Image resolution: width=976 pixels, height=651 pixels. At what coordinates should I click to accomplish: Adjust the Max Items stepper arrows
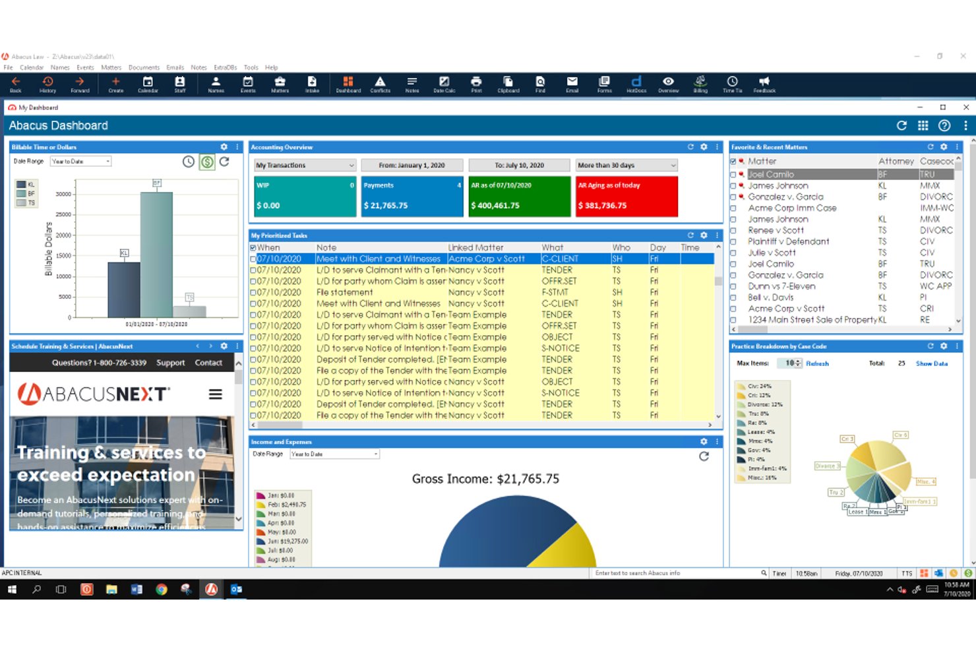tap(798, 363)
